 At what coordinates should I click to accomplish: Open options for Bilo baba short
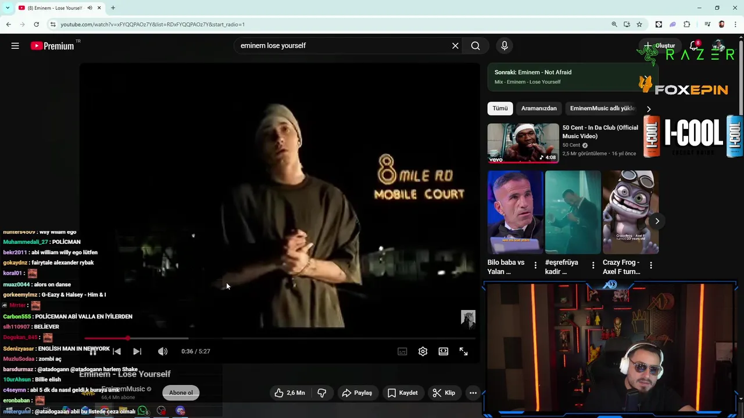click(x=535, y=265)
